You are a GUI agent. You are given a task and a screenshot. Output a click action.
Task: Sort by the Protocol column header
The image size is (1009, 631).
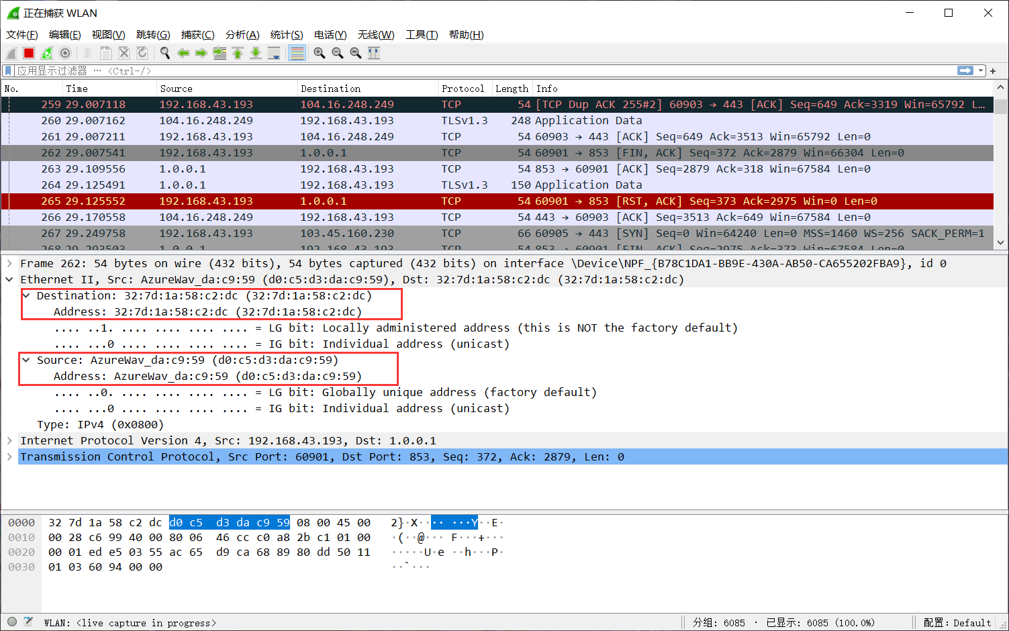pyautogui.click(x=465, y=89)
